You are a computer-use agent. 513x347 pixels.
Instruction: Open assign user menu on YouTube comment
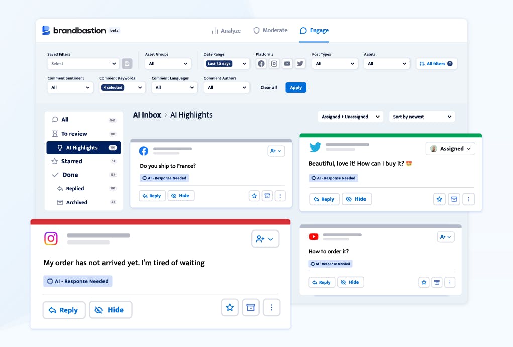[x=446, y=237]
